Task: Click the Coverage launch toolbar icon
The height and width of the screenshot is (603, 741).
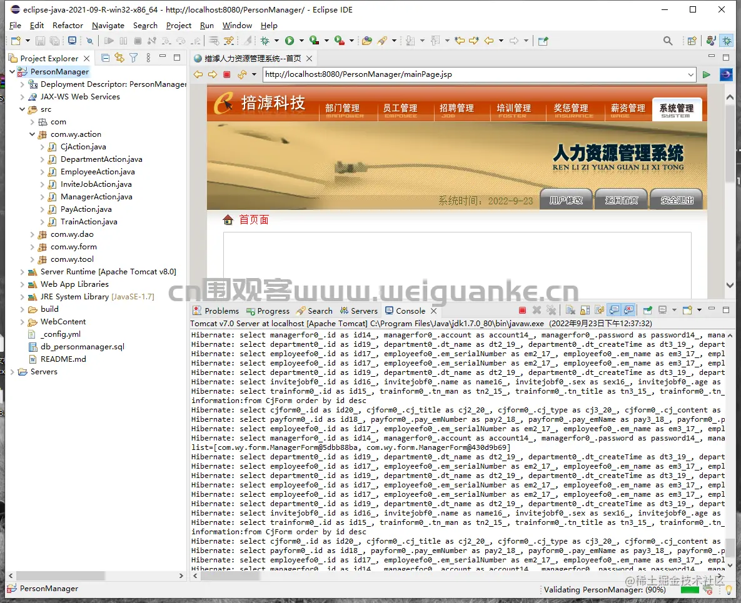Action: (315, 41)
